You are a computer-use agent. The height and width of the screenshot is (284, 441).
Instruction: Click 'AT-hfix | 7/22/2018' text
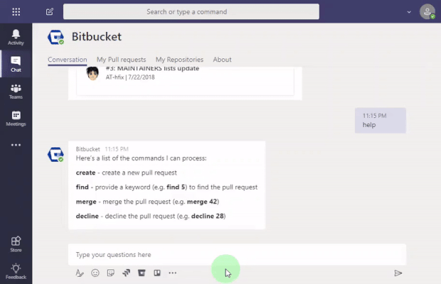(130, 77)
